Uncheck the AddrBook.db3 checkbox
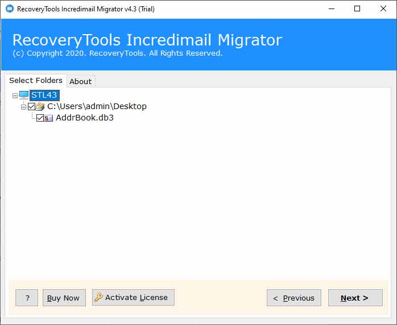Screen dimensions: 397x325 (x=40, y=118)
